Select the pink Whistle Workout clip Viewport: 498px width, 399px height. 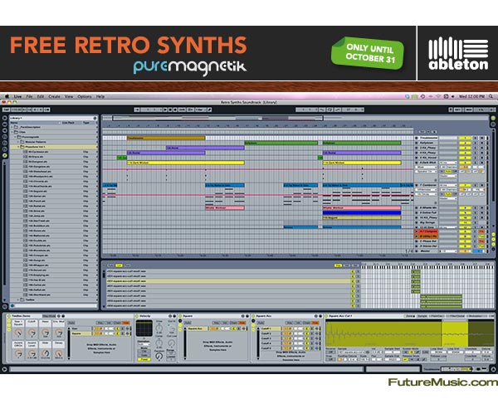(225, 208)
